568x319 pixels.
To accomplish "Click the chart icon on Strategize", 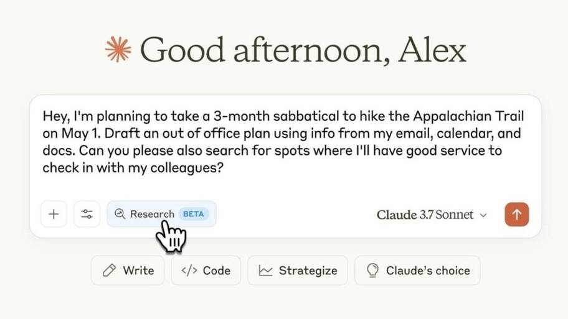I will (265, 270).
